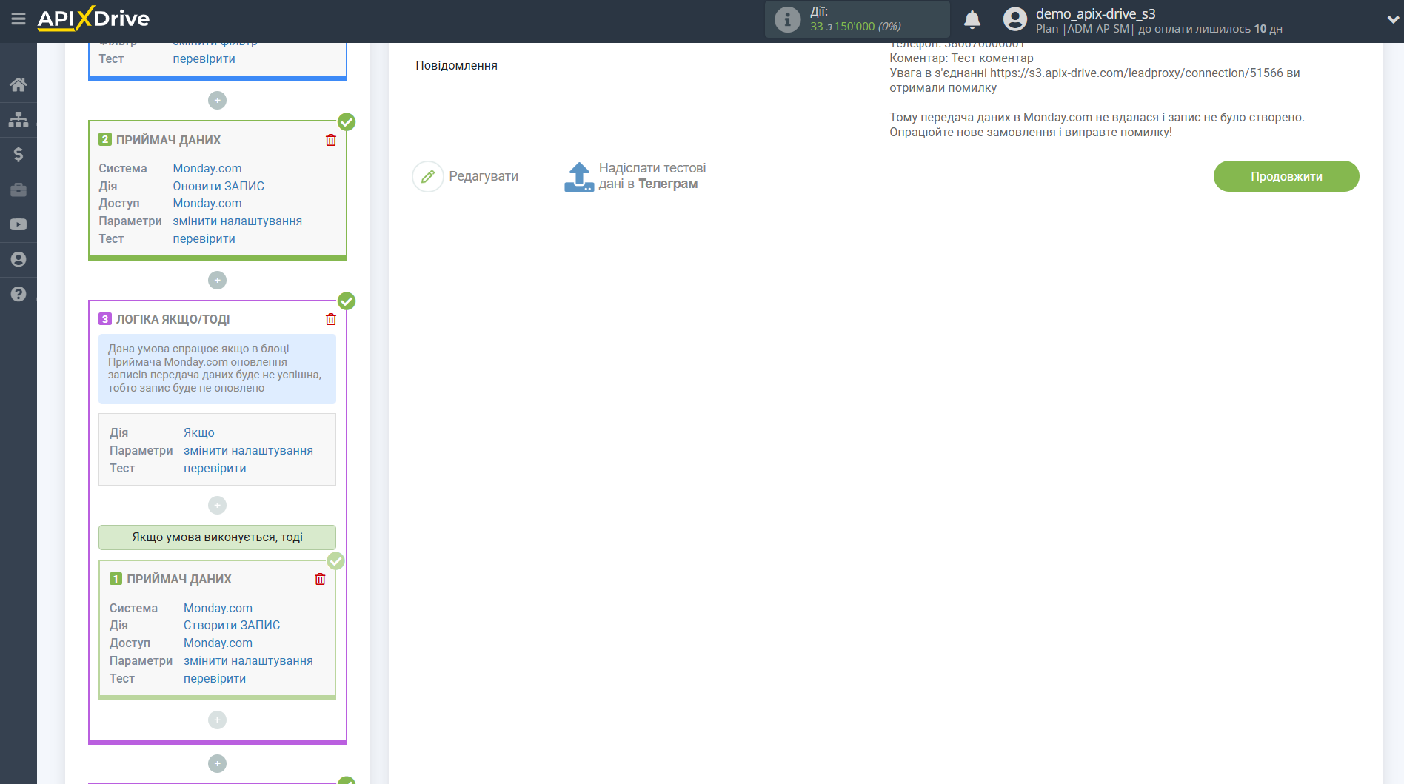Image resolution: width=1404 pixels, height=784 pixels.
Task: Click the Редагувати pencil icon
Action: 427,176
